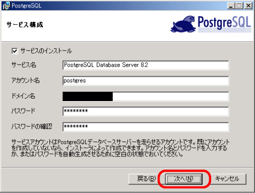Maximize the PostgreSQL installer window
This screenshot has width=255, height=193.
pos(239,6)
